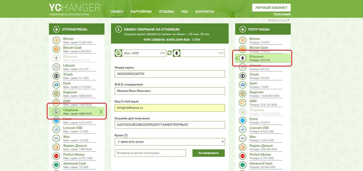Viewport: 363px width, 171px height.
Task: Click the Dogecoin icon in send list
Action: pyautogui.click(x=56, y=94)
